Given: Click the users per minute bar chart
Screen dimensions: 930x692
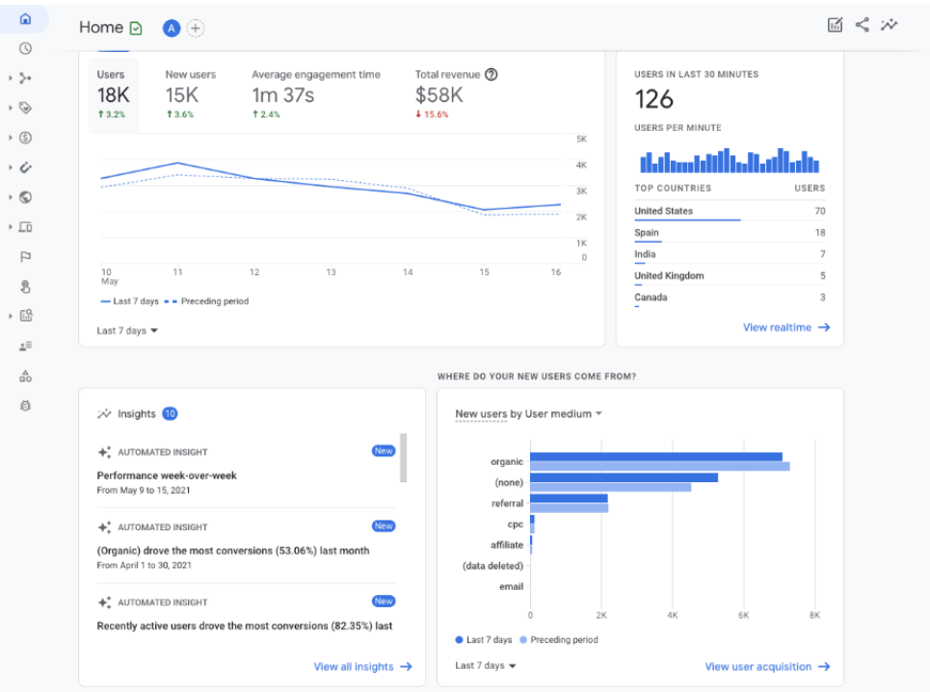Looking at the screenshot, I should click(730, 160).
